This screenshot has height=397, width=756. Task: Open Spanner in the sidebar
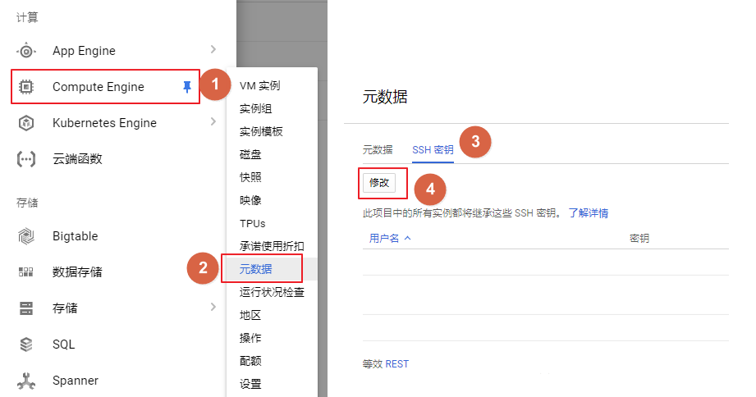[x=76, y=381]
